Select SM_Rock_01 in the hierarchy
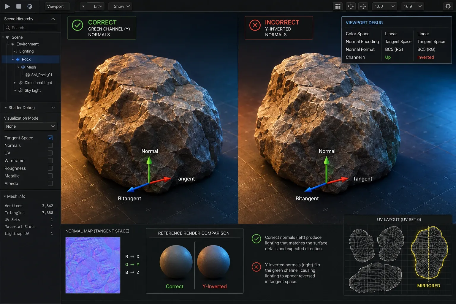 [42, 75]
